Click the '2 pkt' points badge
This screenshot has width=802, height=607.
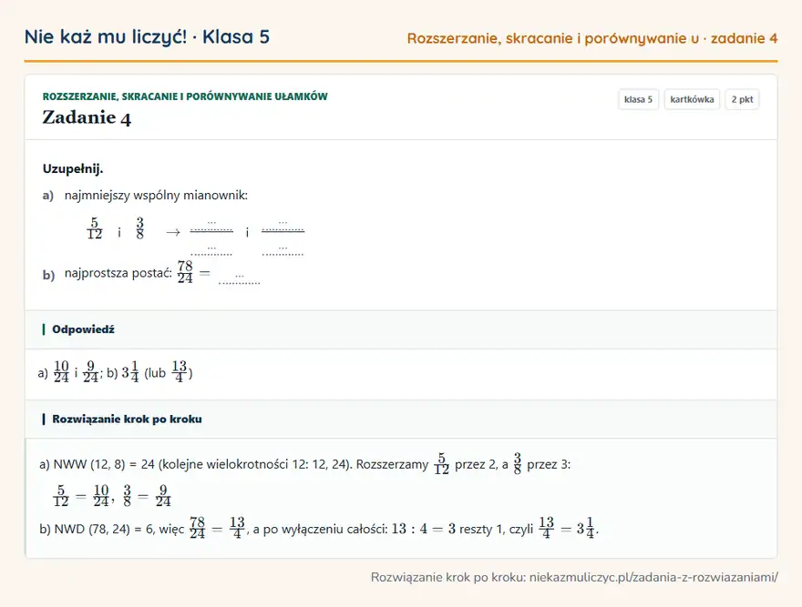pyautogui.click(x=742, y=99)
